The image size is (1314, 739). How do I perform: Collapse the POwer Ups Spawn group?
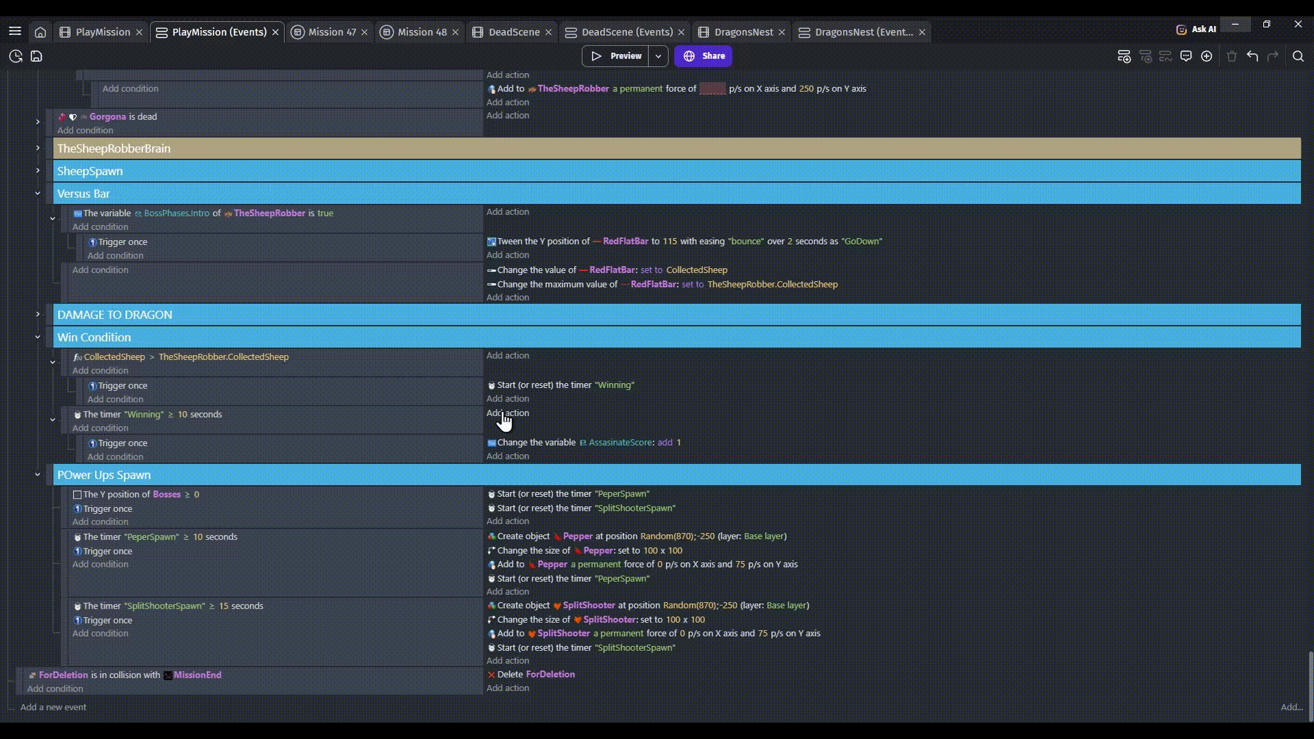38,475
